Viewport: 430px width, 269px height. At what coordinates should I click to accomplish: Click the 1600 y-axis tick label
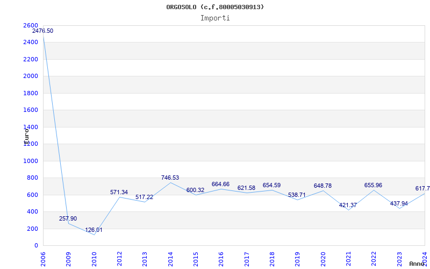point(31,110)
